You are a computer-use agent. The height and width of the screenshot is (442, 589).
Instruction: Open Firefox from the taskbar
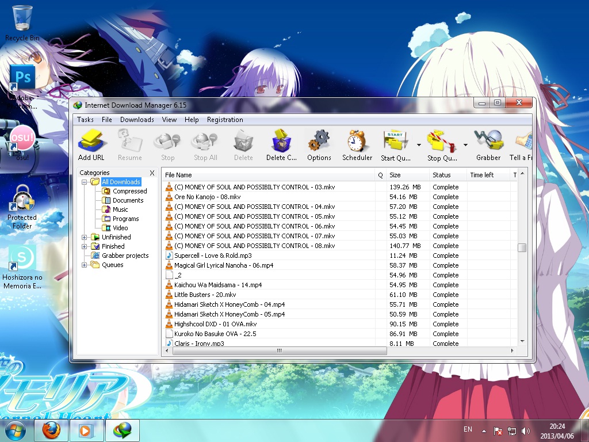click(x=51, y=430)
